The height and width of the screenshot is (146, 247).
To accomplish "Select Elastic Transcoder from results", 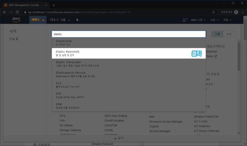I will 129,64.
